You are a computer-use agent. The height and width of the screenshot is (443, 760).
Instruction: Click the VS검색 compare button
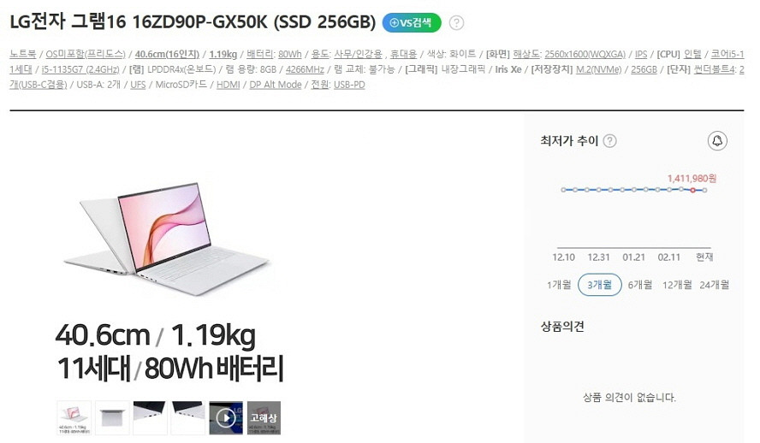point(412,23)
